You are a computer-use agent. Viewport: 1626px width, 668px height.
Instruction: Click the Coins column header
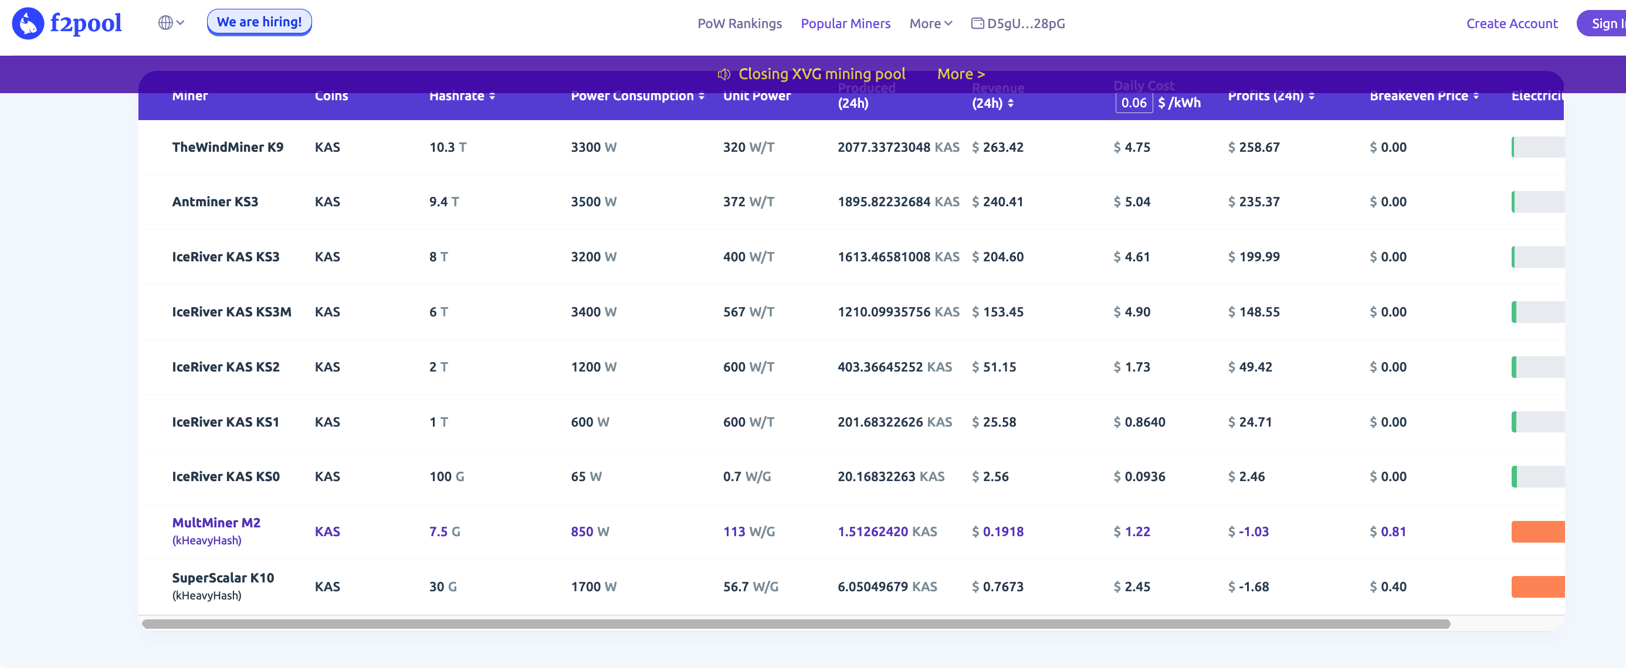click(331, 96)
